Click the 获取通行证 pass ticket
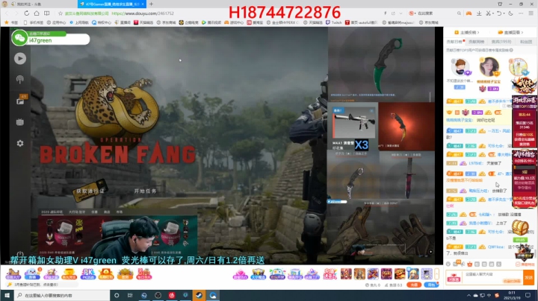This screenshot has width=538, height=301. (90, 191)
